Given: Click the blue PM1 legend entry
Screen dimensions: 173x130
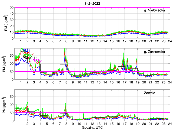Looking at the screenshot, I should point(26,51).
